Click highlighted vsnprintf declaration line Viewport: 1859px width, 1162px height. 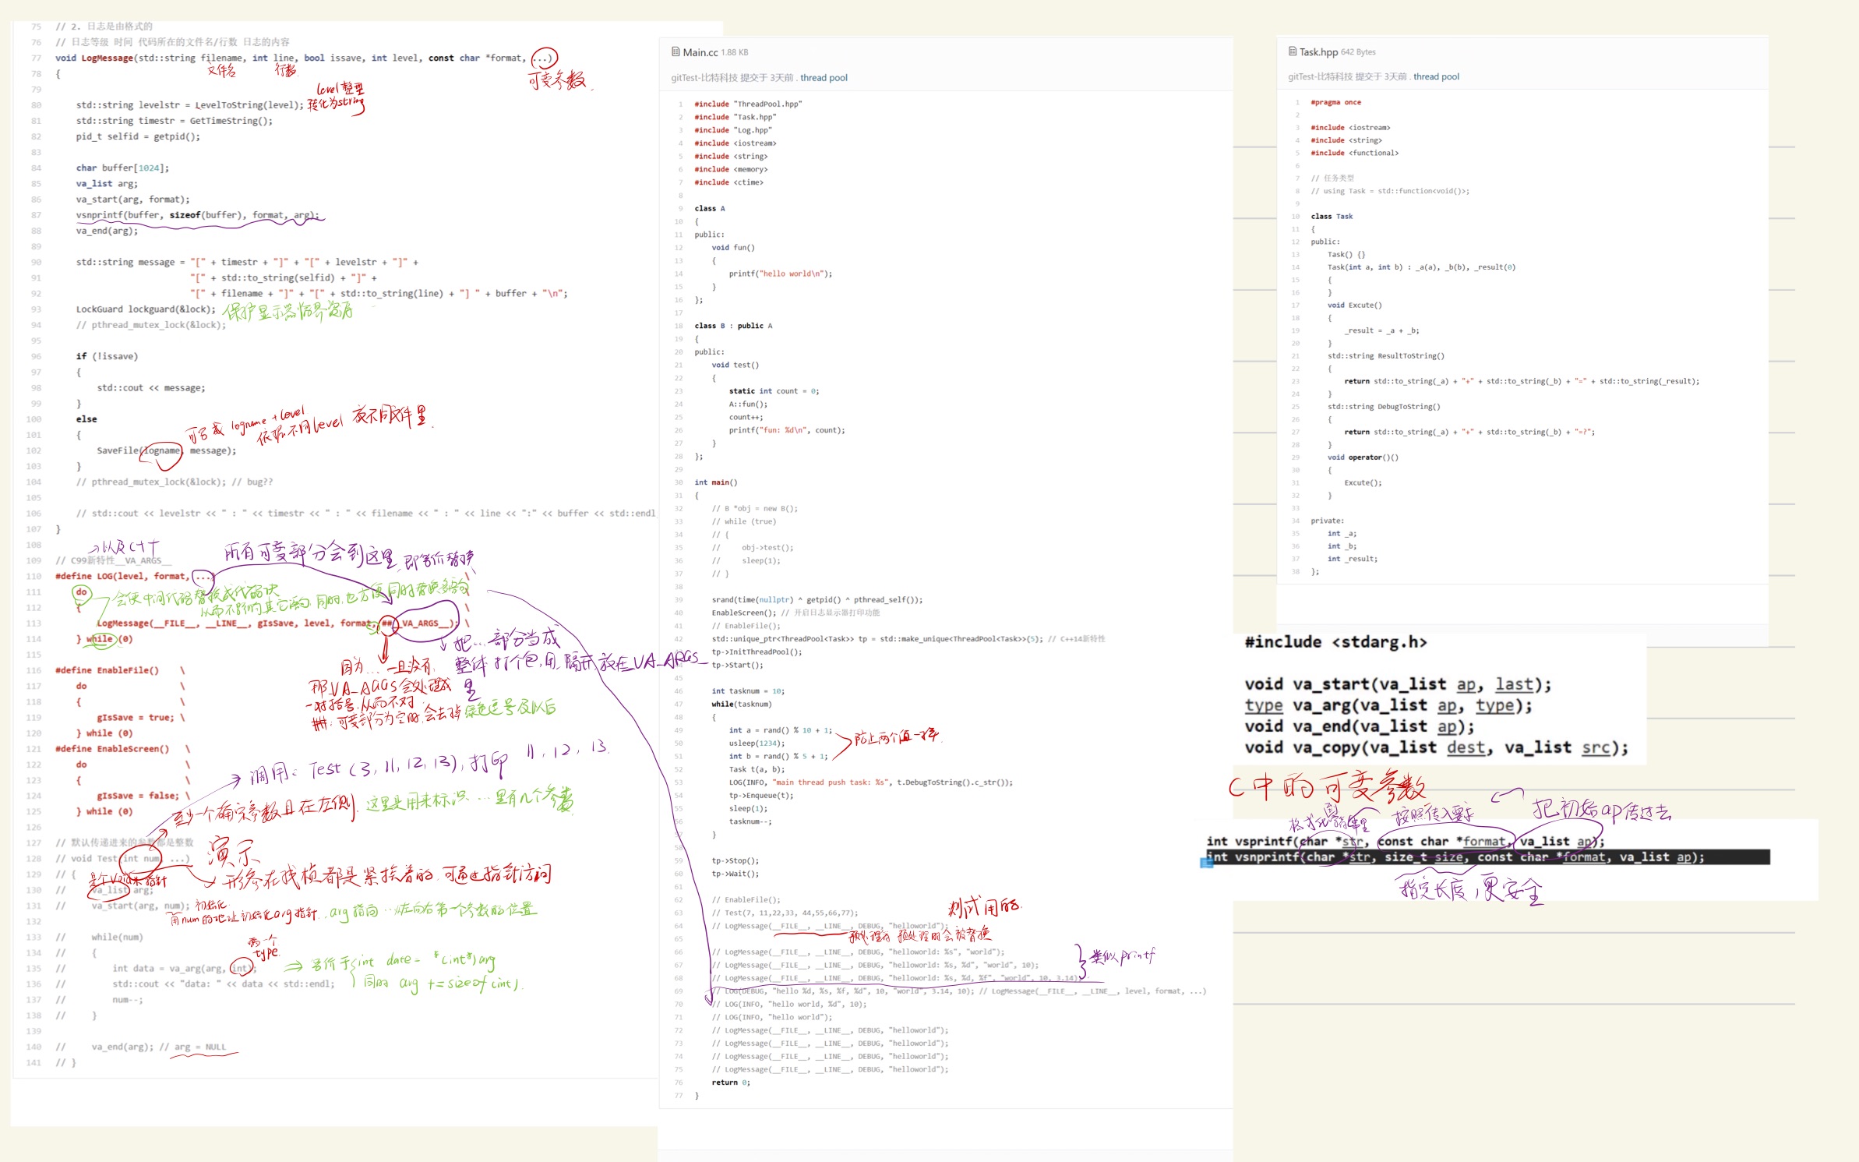[x=1487, y=857]
